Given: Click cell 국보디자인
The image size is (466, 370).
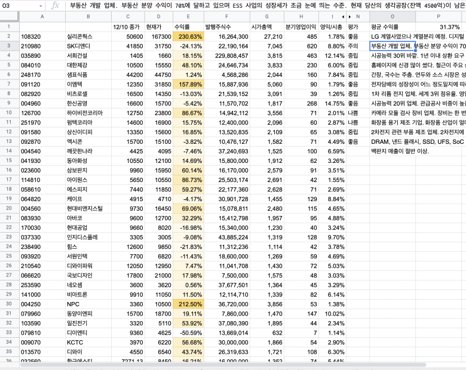Looking at the screenshot, I should pyautogui.click(x=88, y=275).
